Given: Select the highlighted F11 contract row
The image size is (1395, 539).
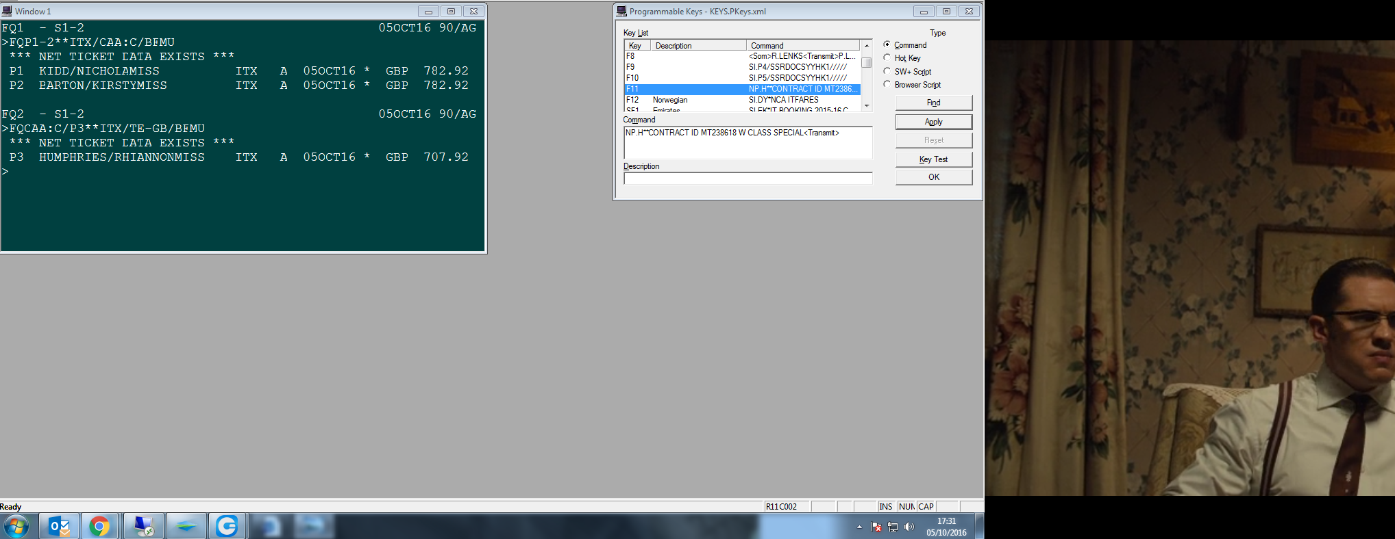Looking at the screenshot, I should point(742,89).
